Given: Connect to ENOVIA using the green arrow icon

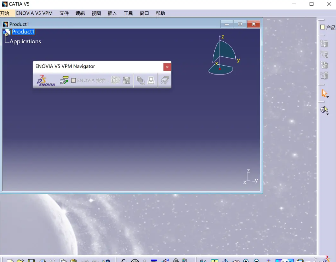Looking at the screenshot, I should pos(64,80).
